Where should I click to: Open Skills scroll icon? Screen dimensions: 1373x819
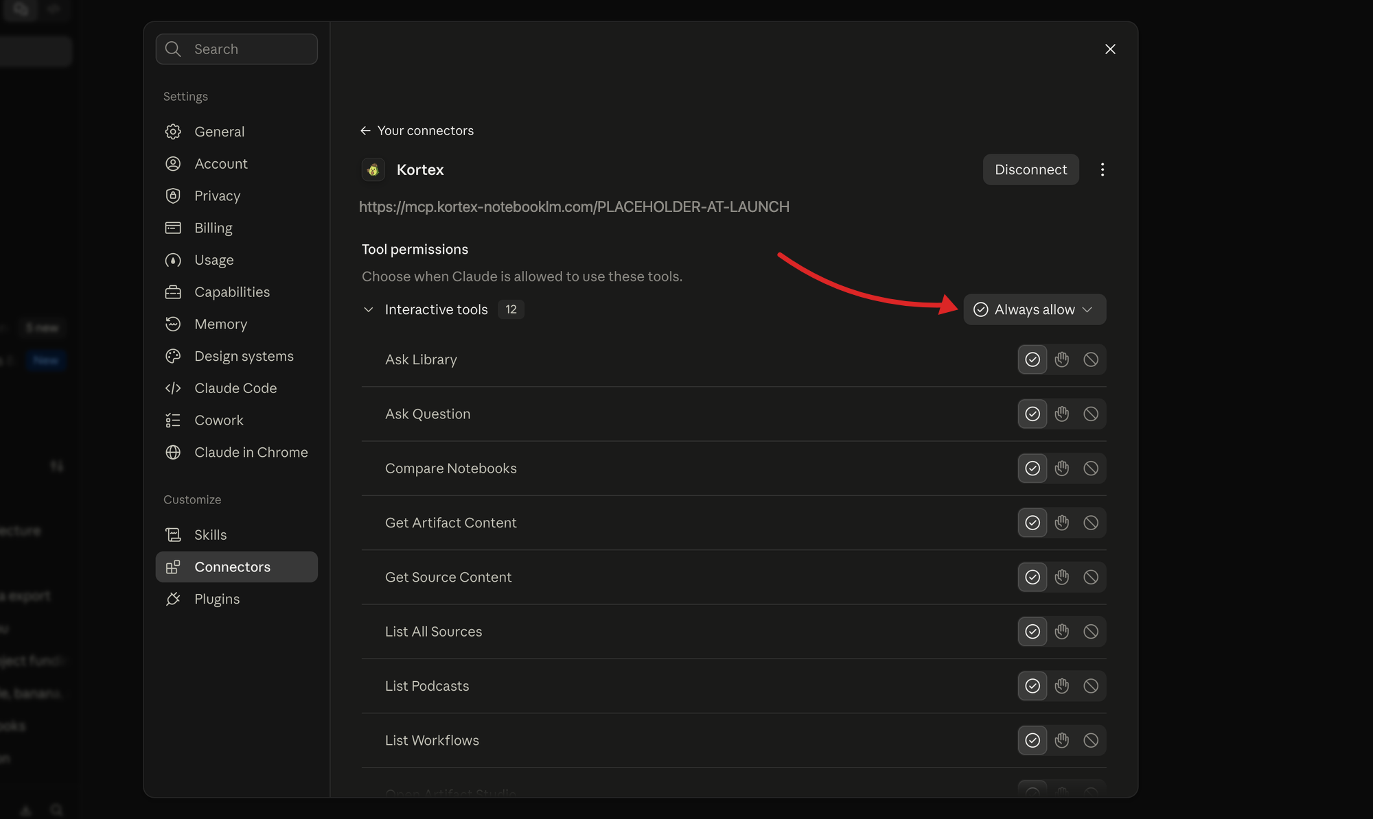(x=173, y=534)
